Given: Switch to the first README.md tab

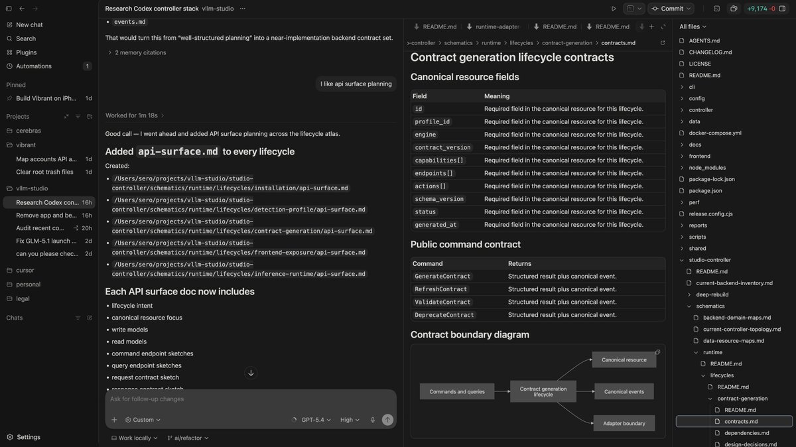Looking at the screenshot, I should pyautogui.click(x=434, y=27).
